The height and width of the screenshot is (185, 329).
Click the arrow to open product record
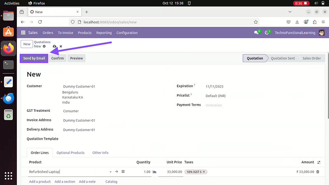(116, 172)
